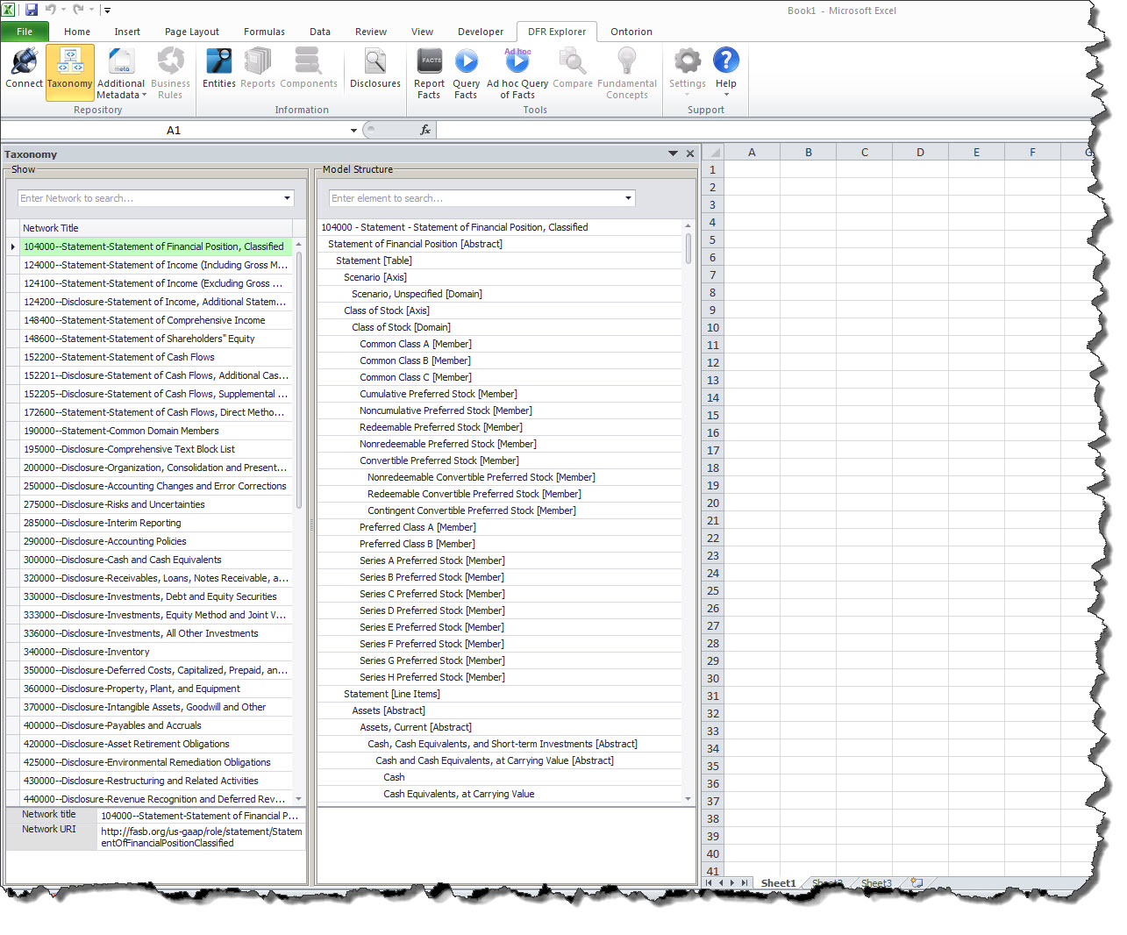The width and height of the screenshot is (1127, 935).
Task: Open the Settings gear icon
Action: tap(688, 61)
